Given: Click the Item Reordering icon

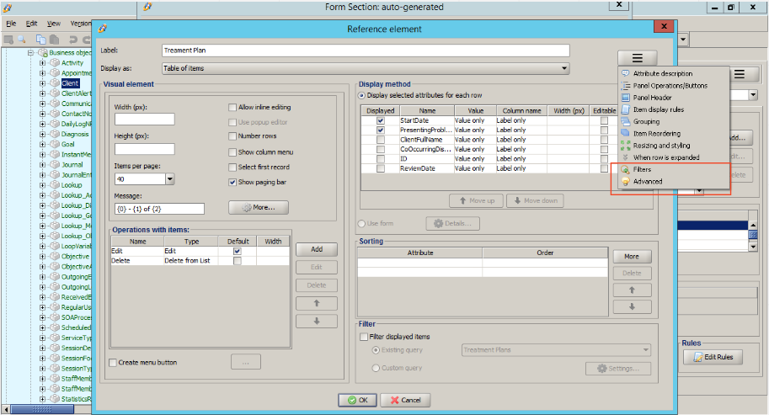Looking at the screenshot, I should [x=625, y=133].
